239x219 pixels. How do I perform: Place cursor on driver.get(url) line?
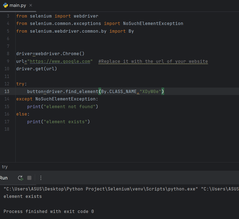[x=37, y=69]
